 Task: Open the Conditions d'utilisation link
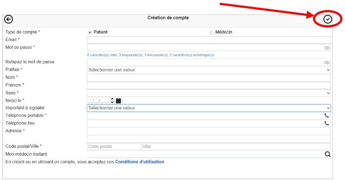pyautogui.click(x=140, y=162)
